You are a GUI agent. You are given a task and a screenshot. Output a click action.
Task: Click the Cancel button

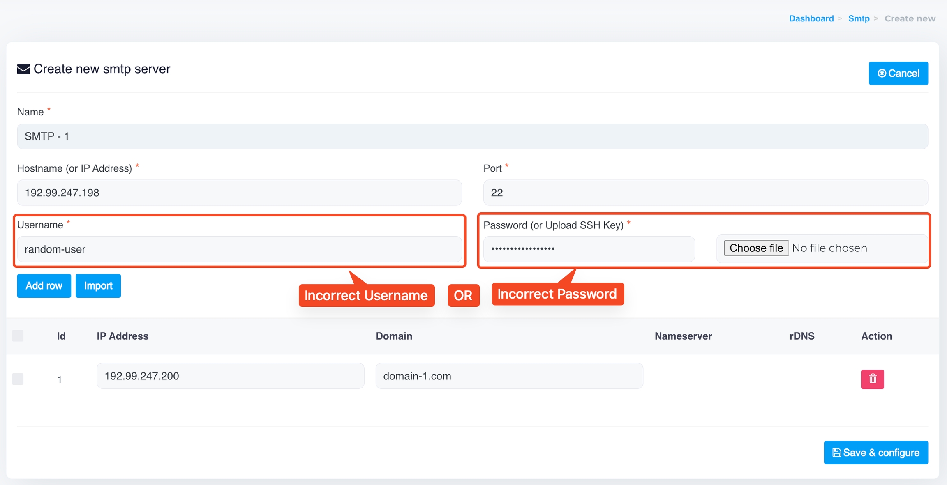(898, 73)
